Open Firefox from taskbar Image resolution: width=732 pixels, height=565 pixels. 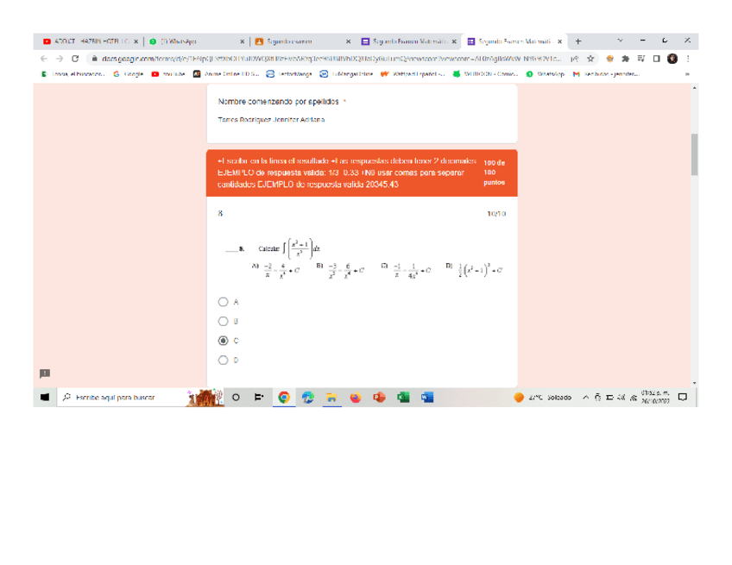tap(356, 397)
